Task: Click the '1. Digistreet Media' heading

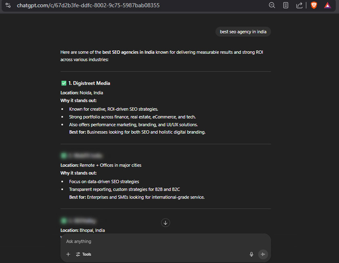Action: tap(89, 83)
